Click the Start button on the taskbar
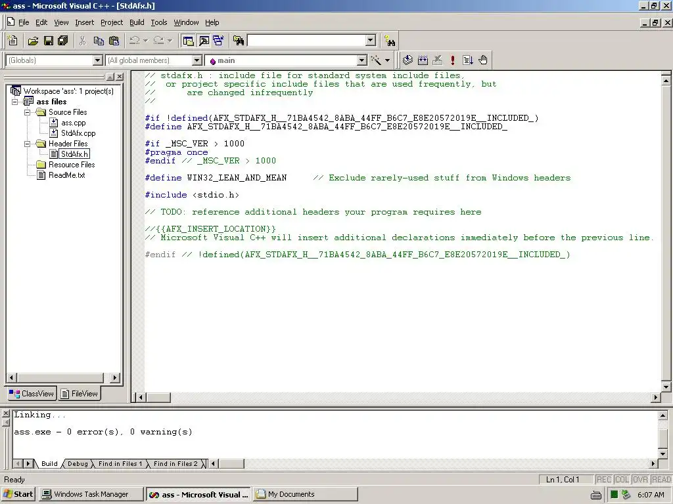 point(18,494)
